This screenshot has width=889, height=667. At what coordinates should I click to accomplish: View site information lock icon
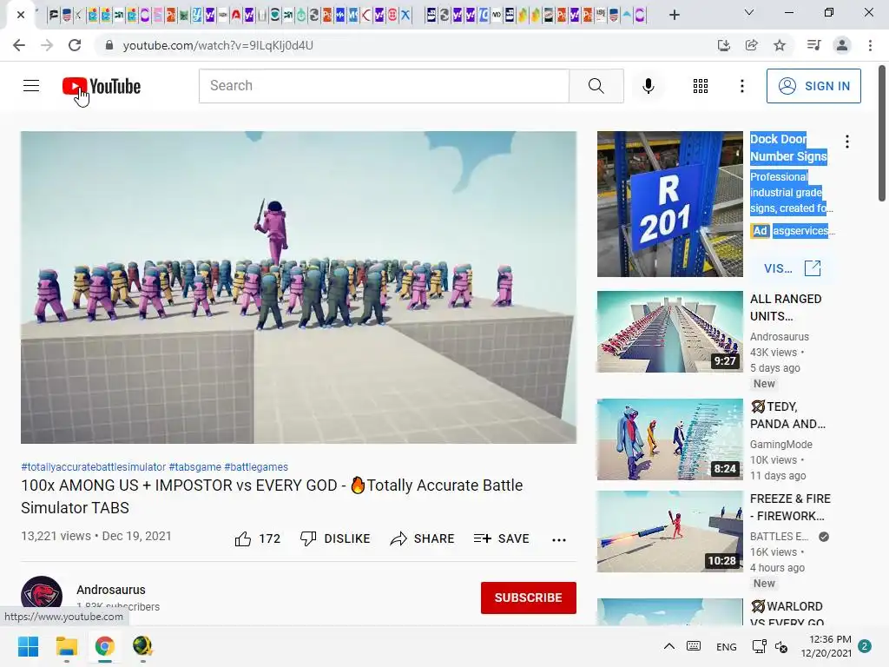click(109, 45)
